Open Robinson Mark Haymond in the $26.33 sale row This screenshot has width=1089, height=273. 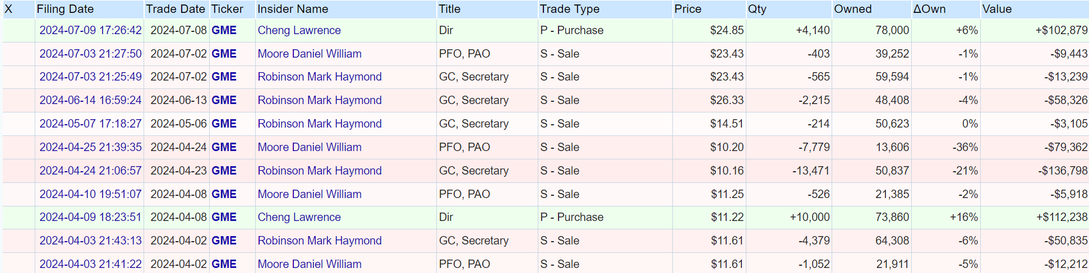[320, 100]
